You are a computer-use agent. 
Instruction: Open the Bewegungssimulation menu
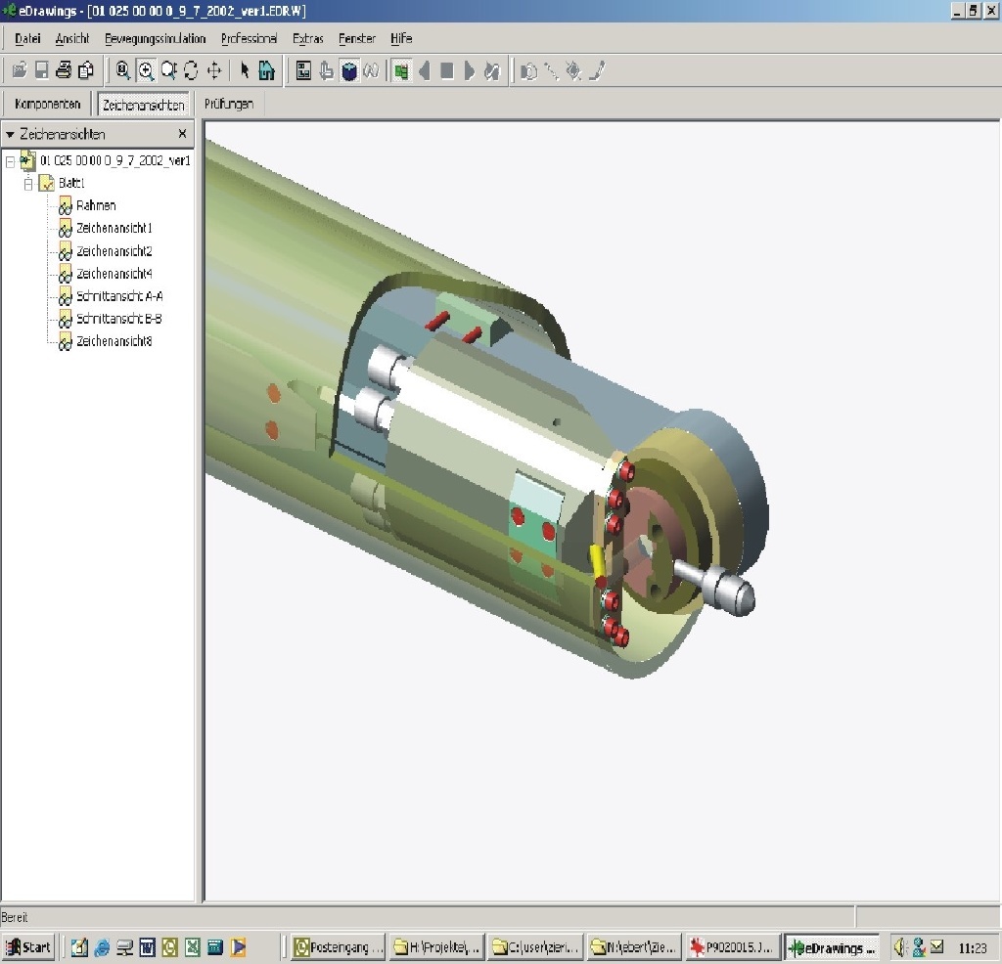155,38
